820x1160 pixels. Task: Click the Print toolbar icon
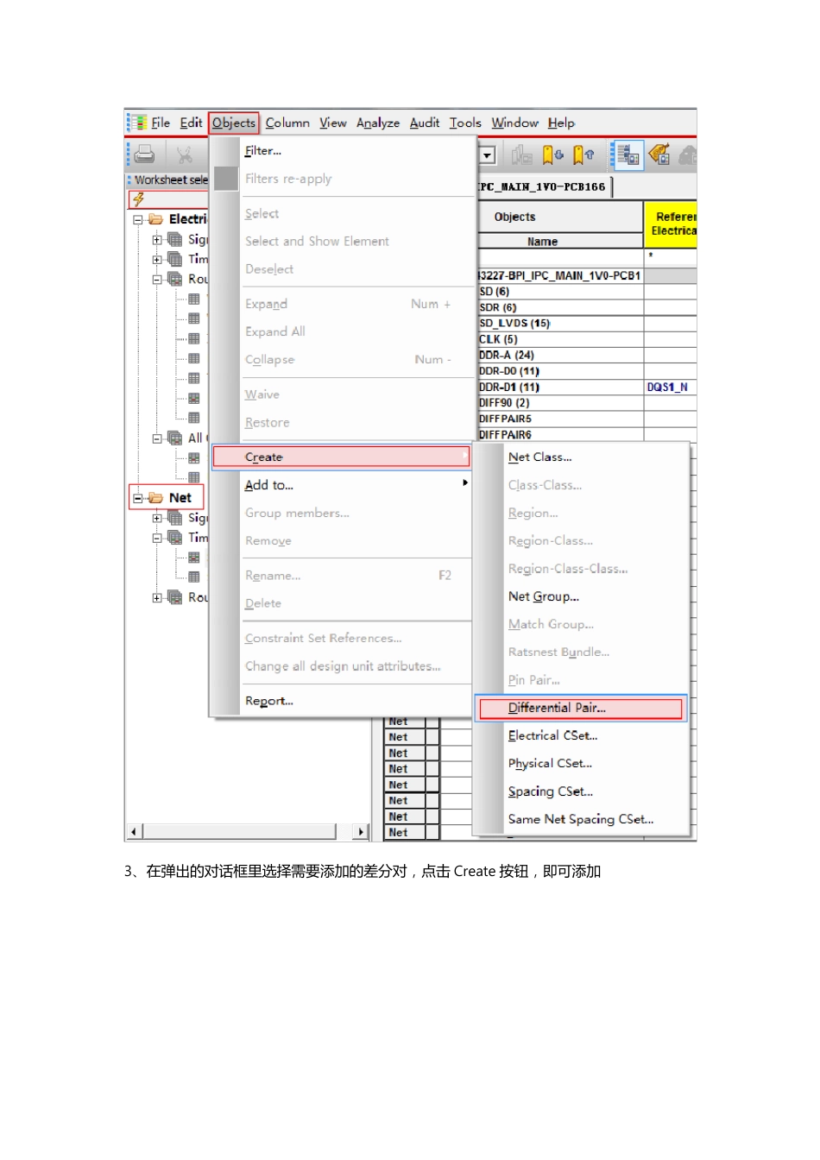[145, 154]
